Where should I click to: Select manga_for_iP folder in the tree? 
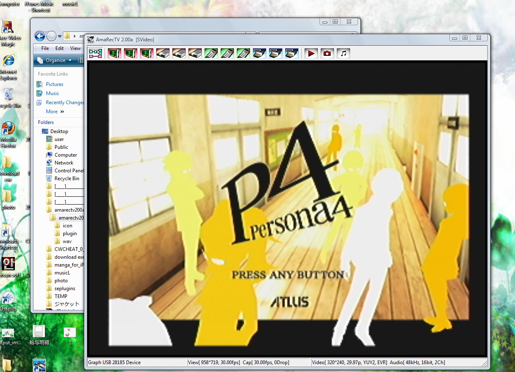[x=69, y=265]
